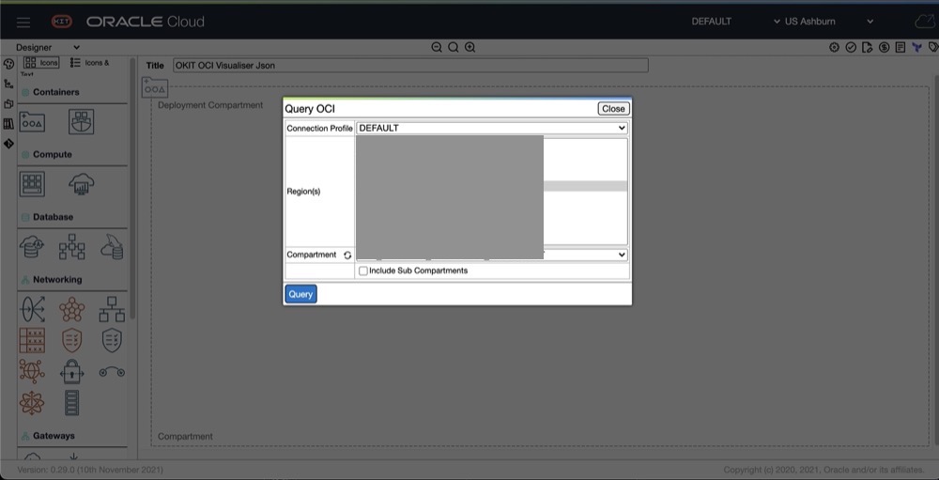Click the Deployment Compartment label on the canvas
Viewport: 939px width, 480px height.
coord(210,105)
